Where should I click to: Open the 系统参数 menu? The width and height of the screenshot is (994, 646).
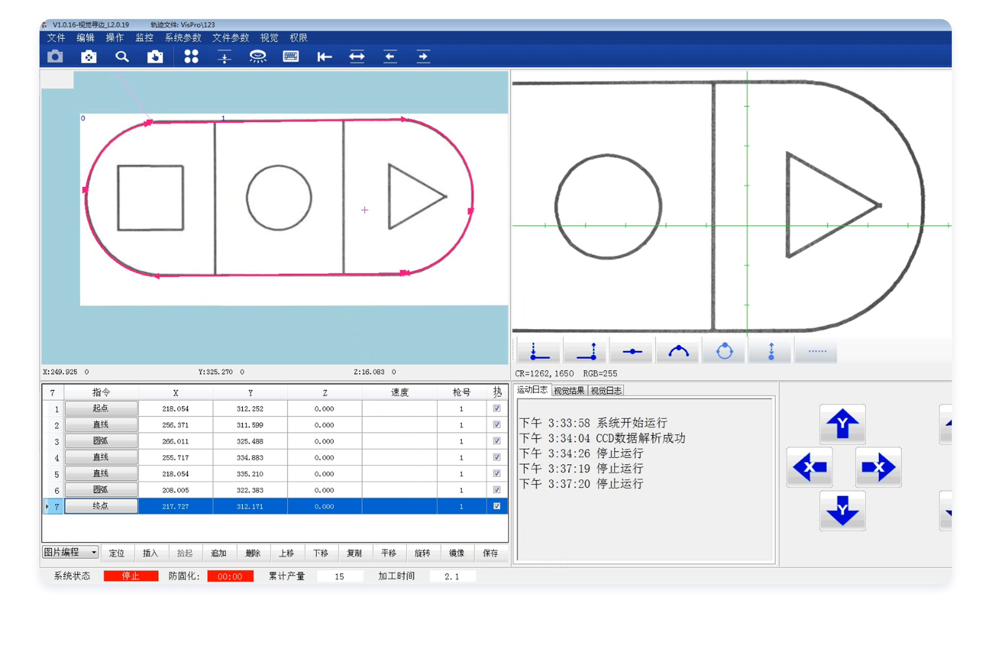[x=183, y=38]
